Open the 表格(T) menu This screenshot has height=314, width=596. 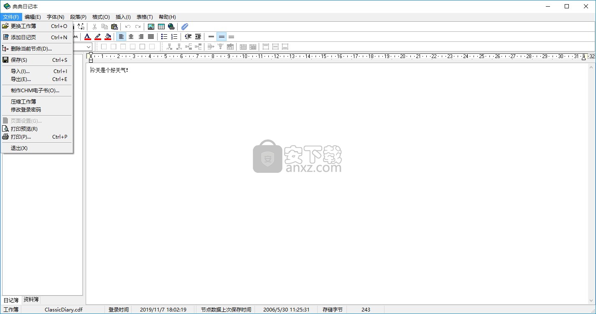pos(145,17)
